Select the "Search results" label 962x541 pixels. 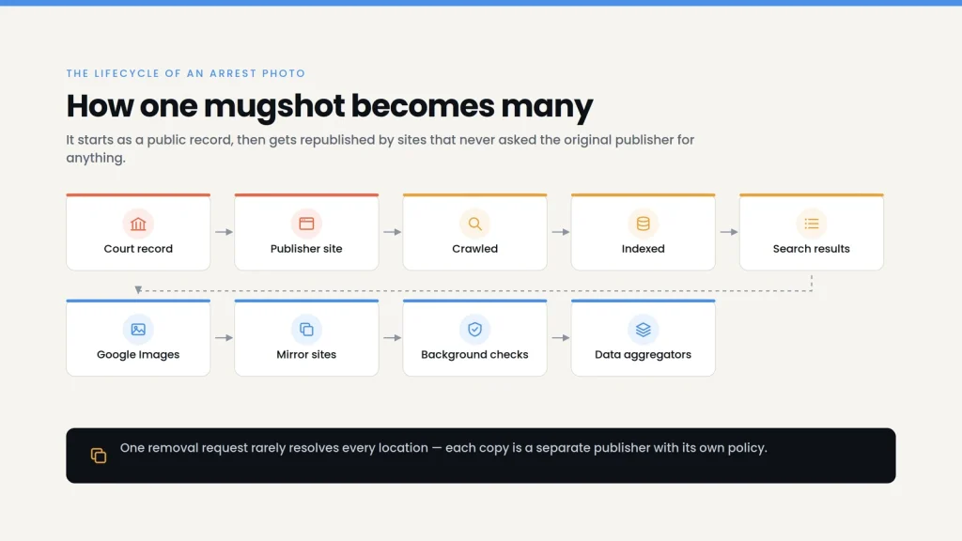coord(811,248)
